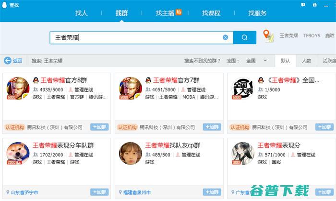Go to the 找服务 tab
Screen dimensions: 336x201
[257, 13]
